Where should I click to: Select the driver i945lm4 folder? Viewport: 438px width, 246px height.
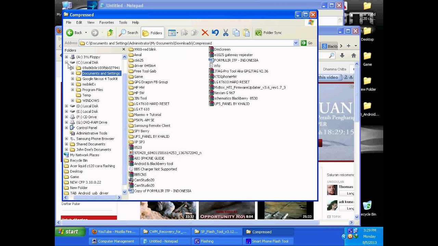(142, 66)
